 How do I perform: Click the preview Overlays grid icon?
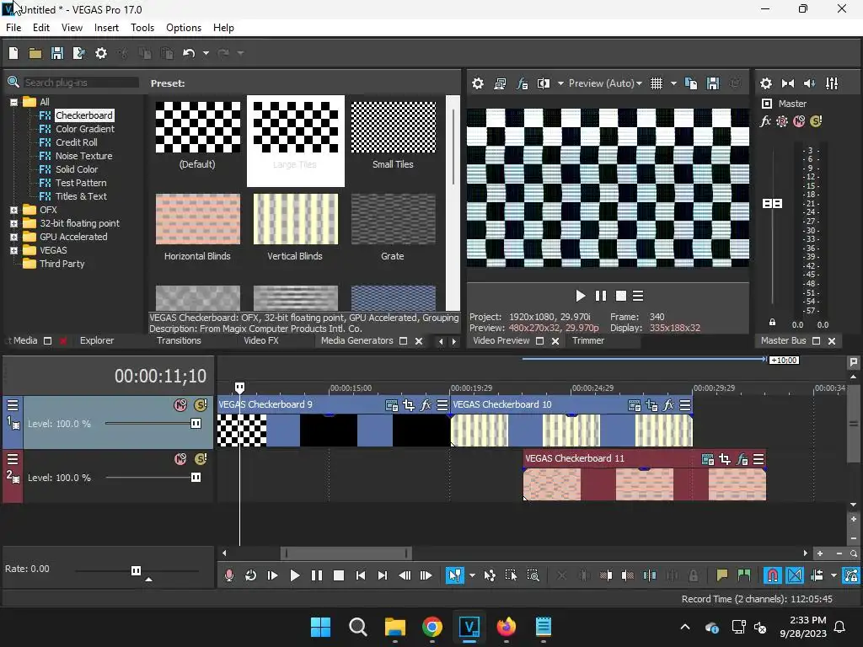657,83
